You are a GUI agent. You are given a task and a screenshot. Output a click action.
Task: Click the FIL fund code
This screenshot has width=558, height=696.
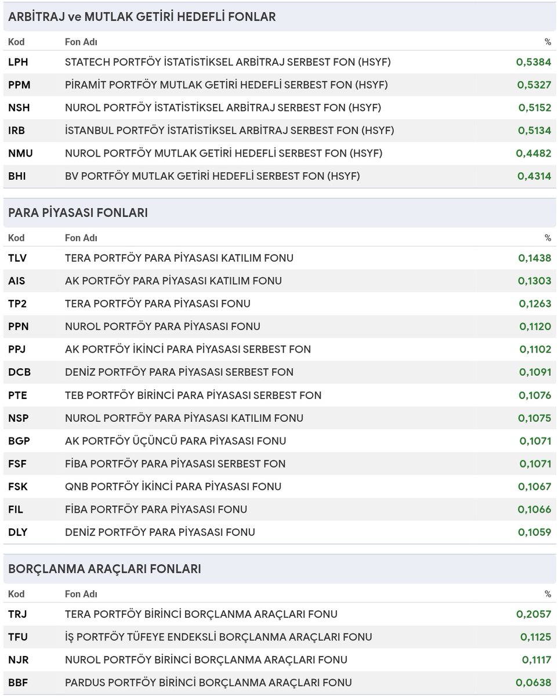coord(16,510)
